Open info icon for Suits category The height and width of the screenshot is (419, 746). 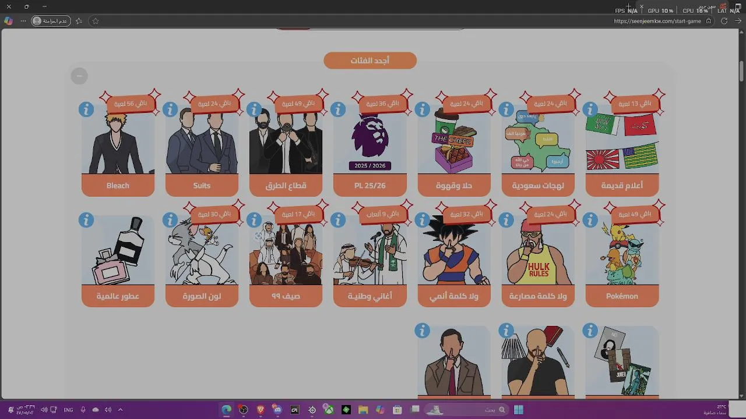pyautogui.click(x=170, y=109)
